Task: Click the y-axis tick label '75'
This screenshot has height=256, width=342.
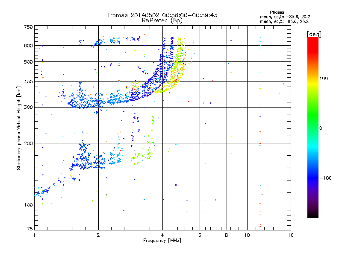Action: pos(30,229)
